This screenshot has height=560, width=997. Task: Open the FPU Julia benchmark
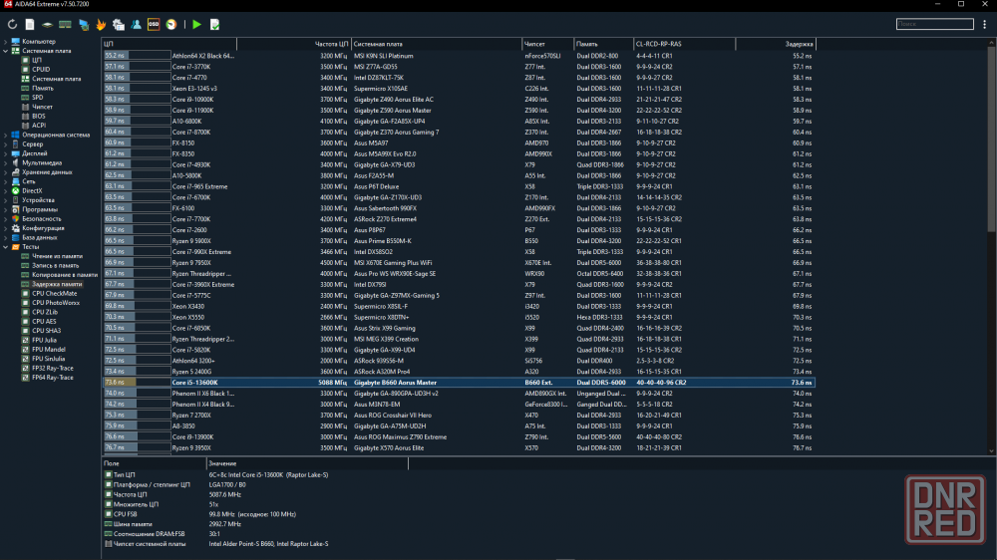coord(45,340)
